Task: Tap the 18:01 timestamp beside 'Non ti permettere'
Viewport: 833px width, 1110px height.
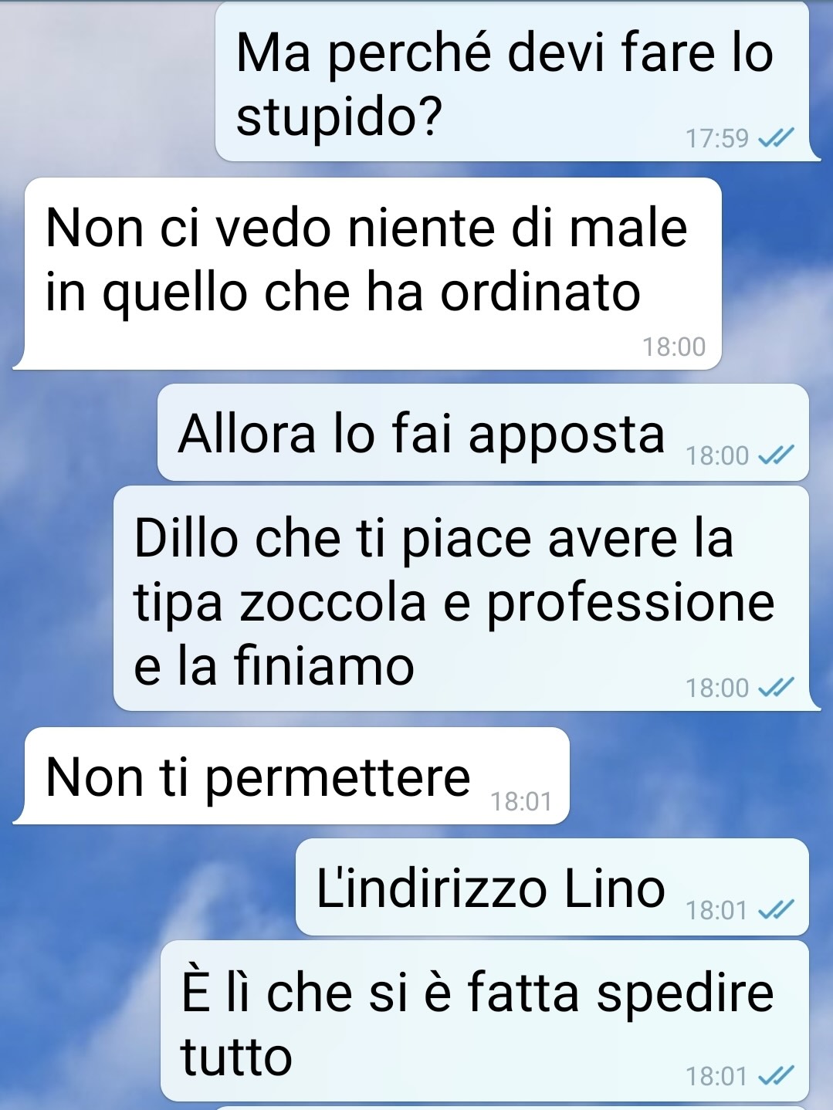Action: pos(521,802)
